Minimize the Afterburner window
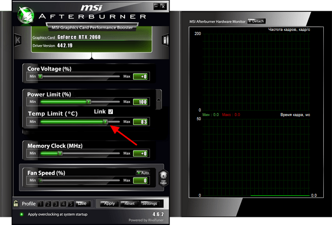The height and width of the screenshot is (225, 332). [x=156, y=6]
